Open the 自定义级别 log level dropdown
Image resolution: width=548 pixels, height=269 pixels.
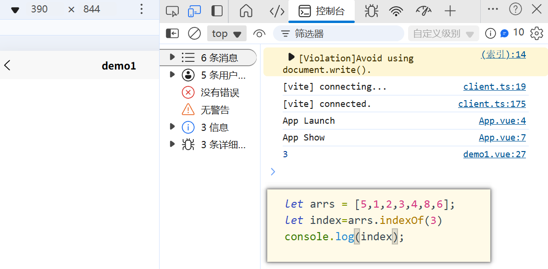(443, 34)
